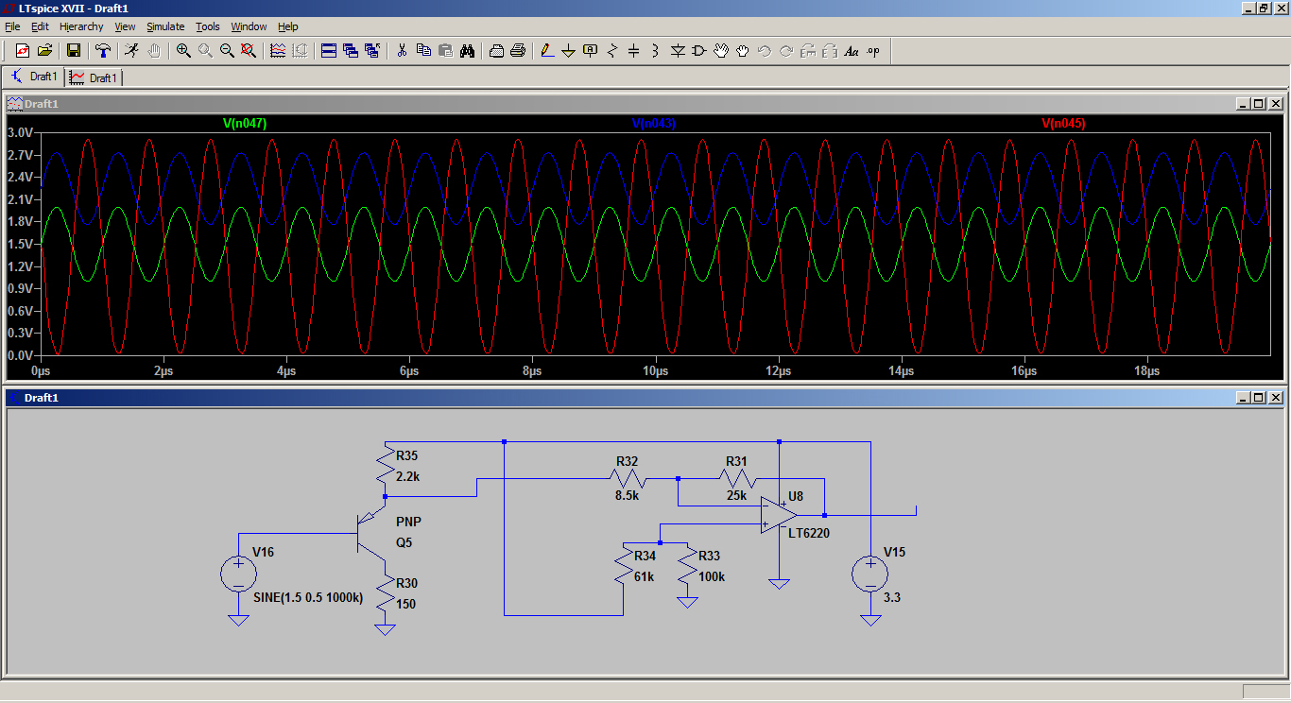Viewport: 1291px width, 703px height.
Task: Select the Label Net tool
Action: (591, 50)
